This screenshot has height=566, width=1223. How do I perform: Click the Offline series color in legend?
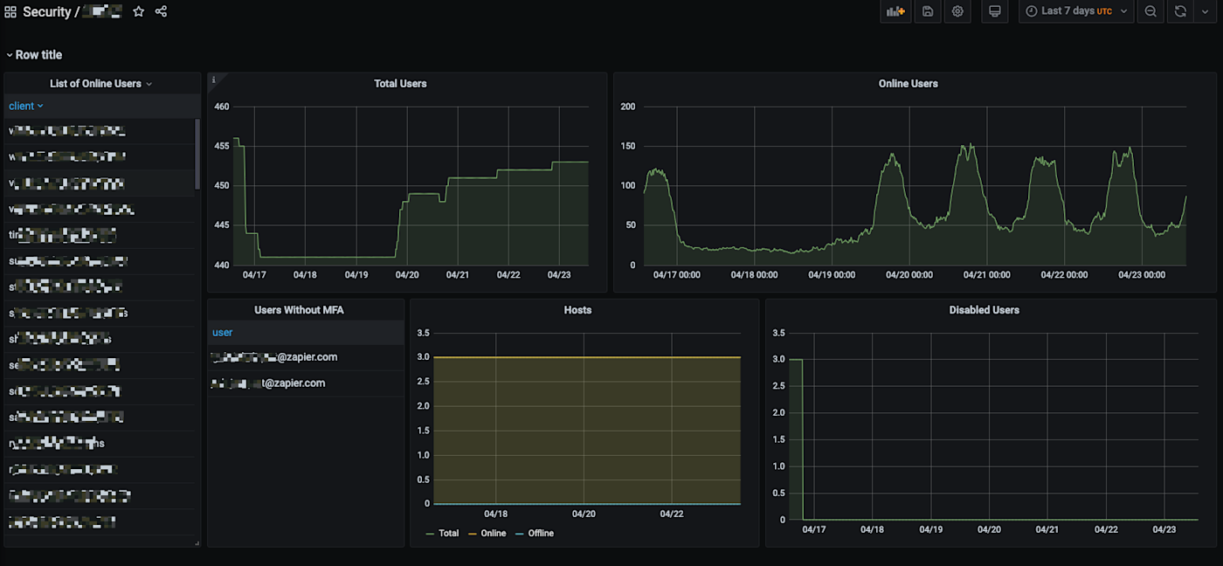(520, 534)
